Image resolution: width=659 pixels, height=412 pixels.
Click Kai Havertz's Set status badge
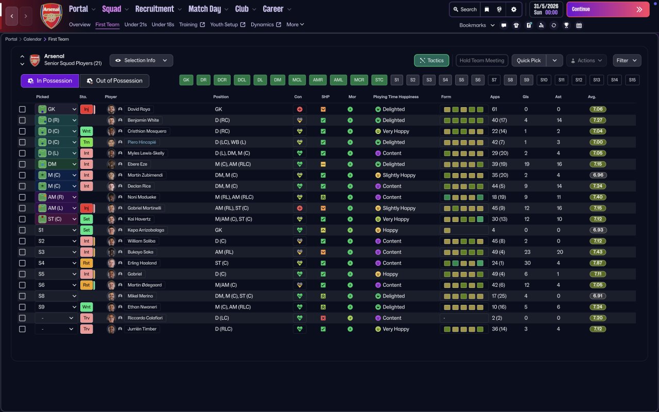pos(86,219)
